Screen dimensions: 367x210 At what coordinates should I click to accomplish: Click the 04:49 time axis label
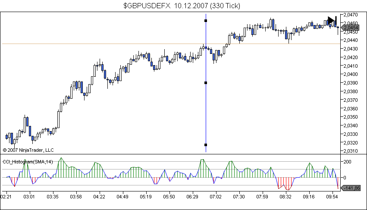pos(122,197)
